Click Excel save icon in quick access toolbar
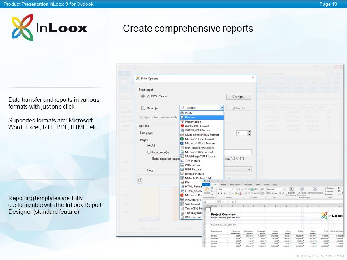 point(209,181)
